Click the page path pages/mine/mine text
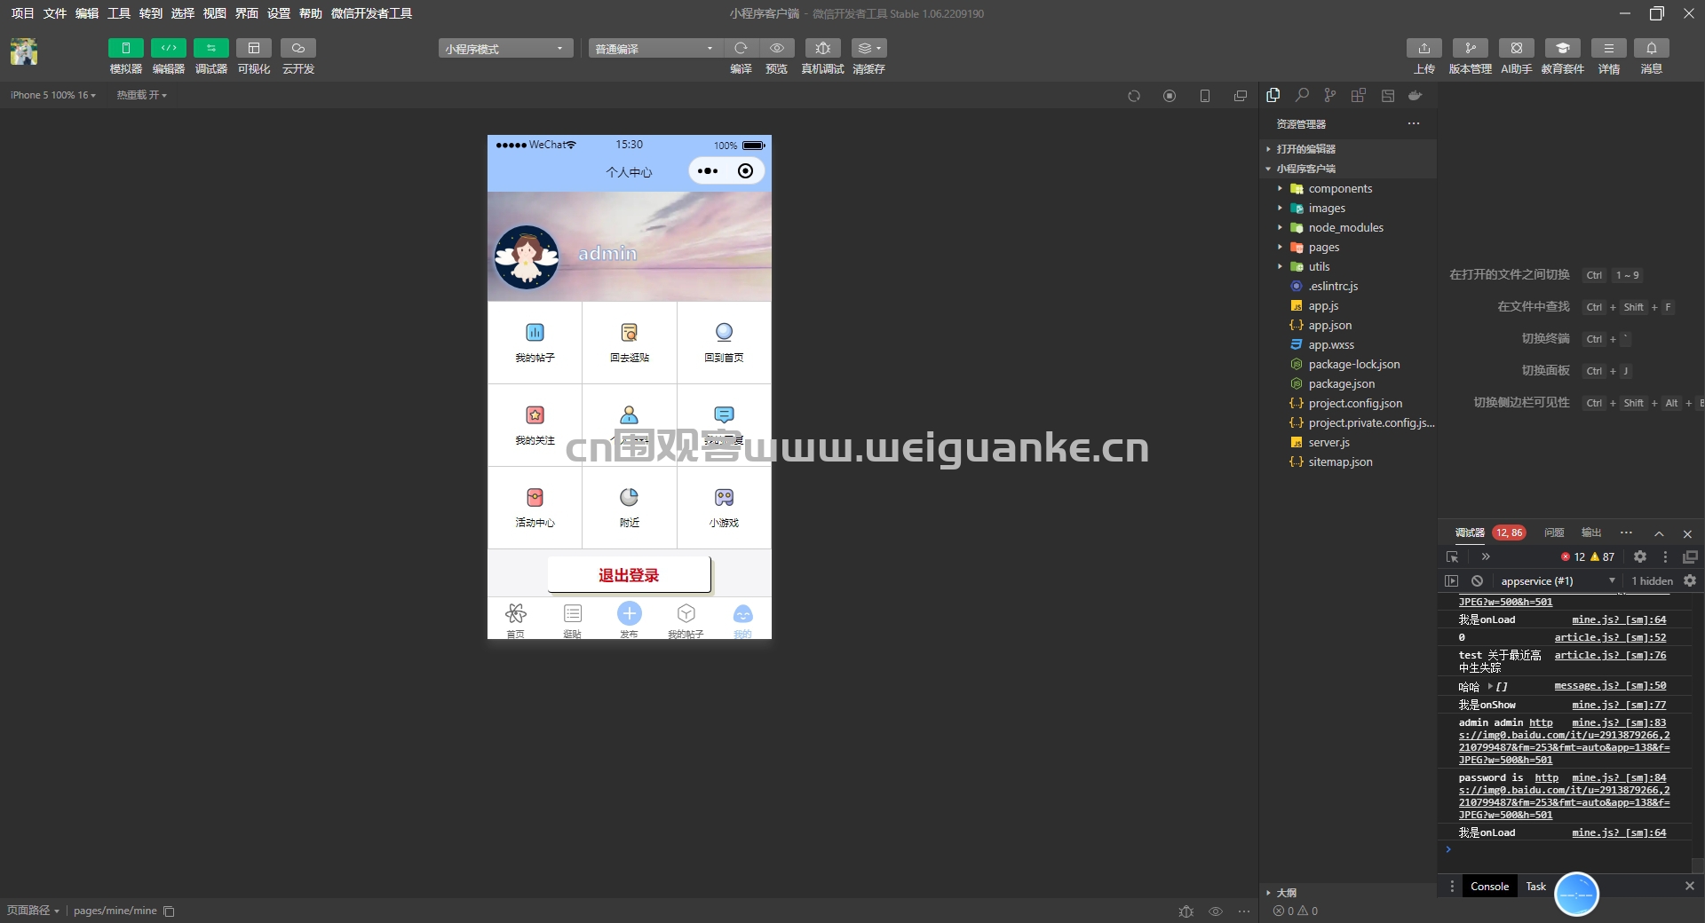This screenshot has height=923, width=1705. 115,911
